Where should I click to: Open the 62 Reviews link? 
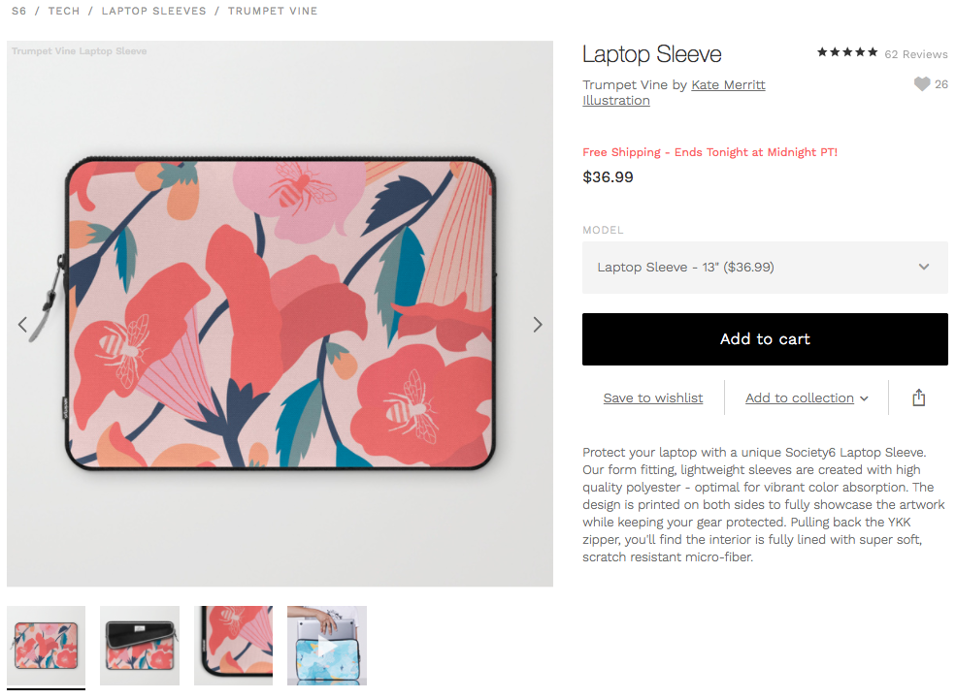tap(916, 54)
